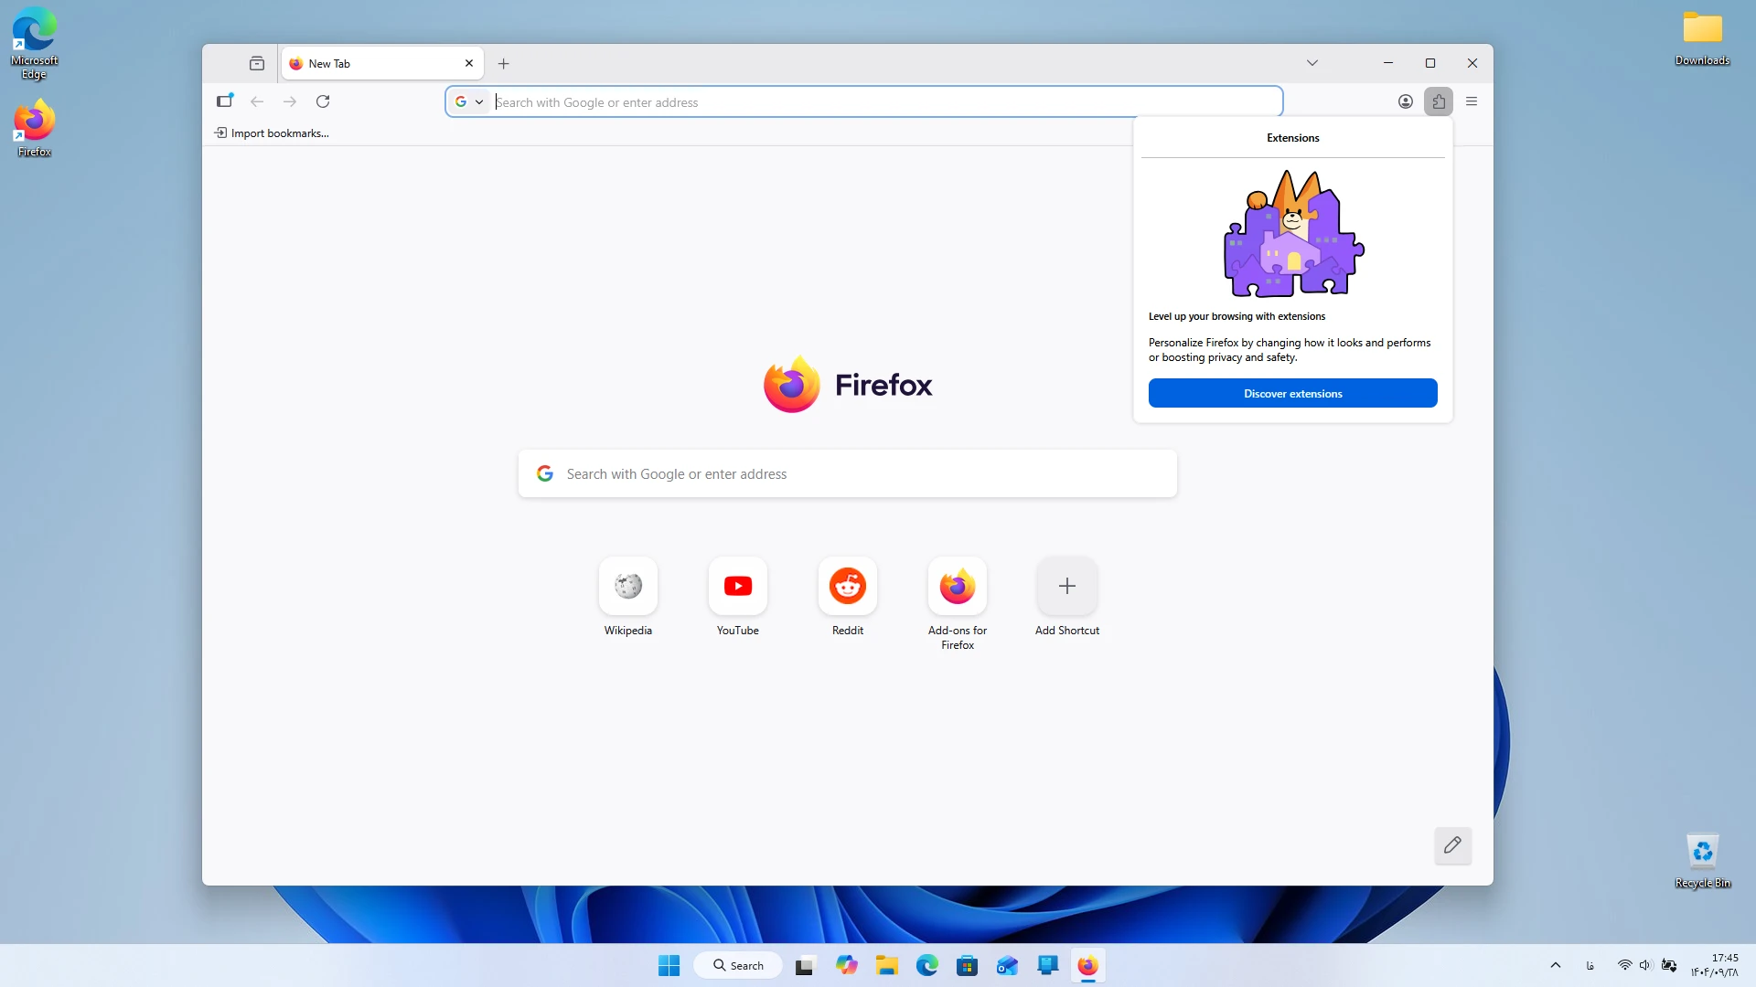Close the New Tab tab
Screen dimensions: 1756x987
coord(469,63)
